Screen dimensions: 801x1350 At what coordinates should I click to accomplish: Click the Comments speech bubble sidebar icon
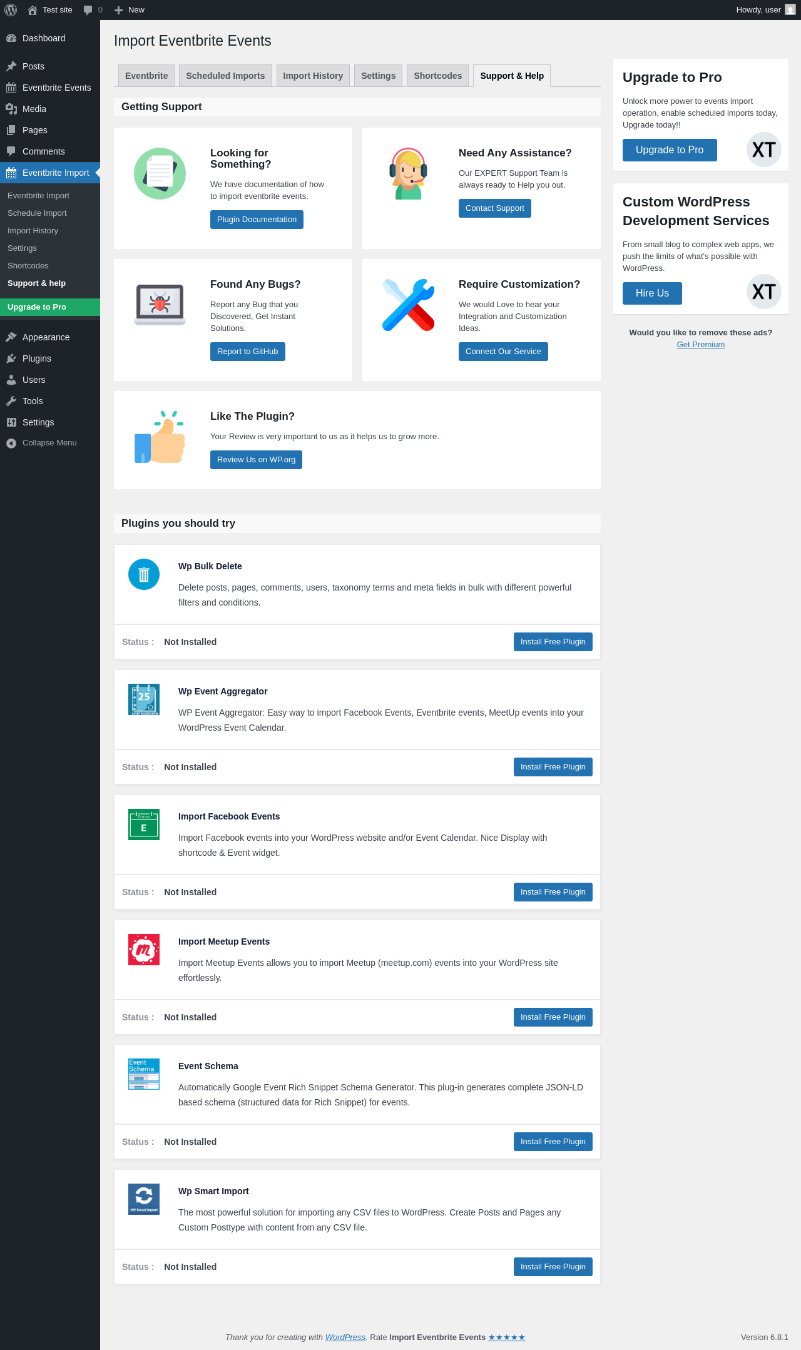tap(11, 151)
